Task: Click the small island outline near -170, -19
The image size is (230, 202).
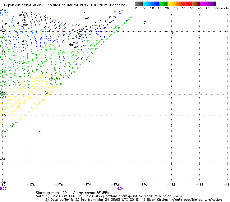Action: click(145, 22)
